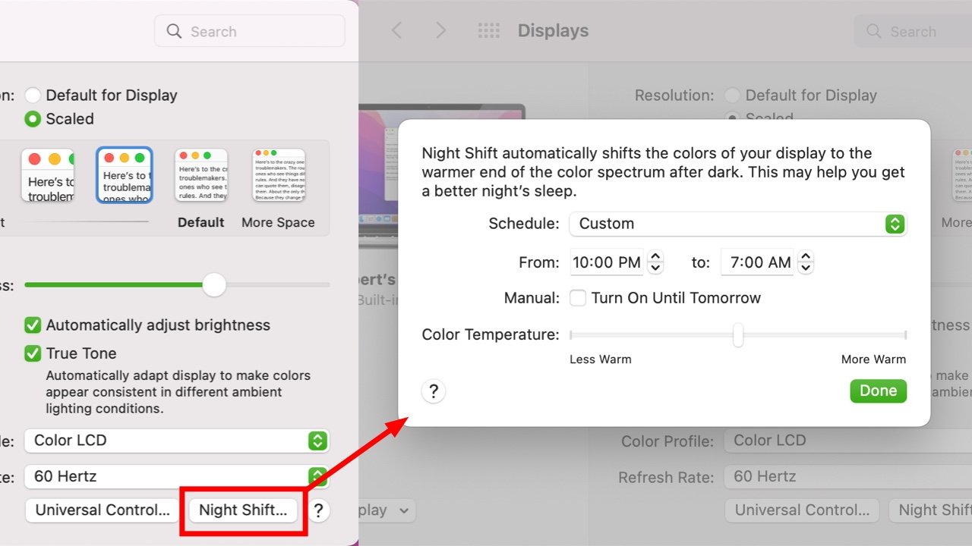Select Default for Display radio button
The height and width of the screenshot is (546, 972).
tap(33, 96)
